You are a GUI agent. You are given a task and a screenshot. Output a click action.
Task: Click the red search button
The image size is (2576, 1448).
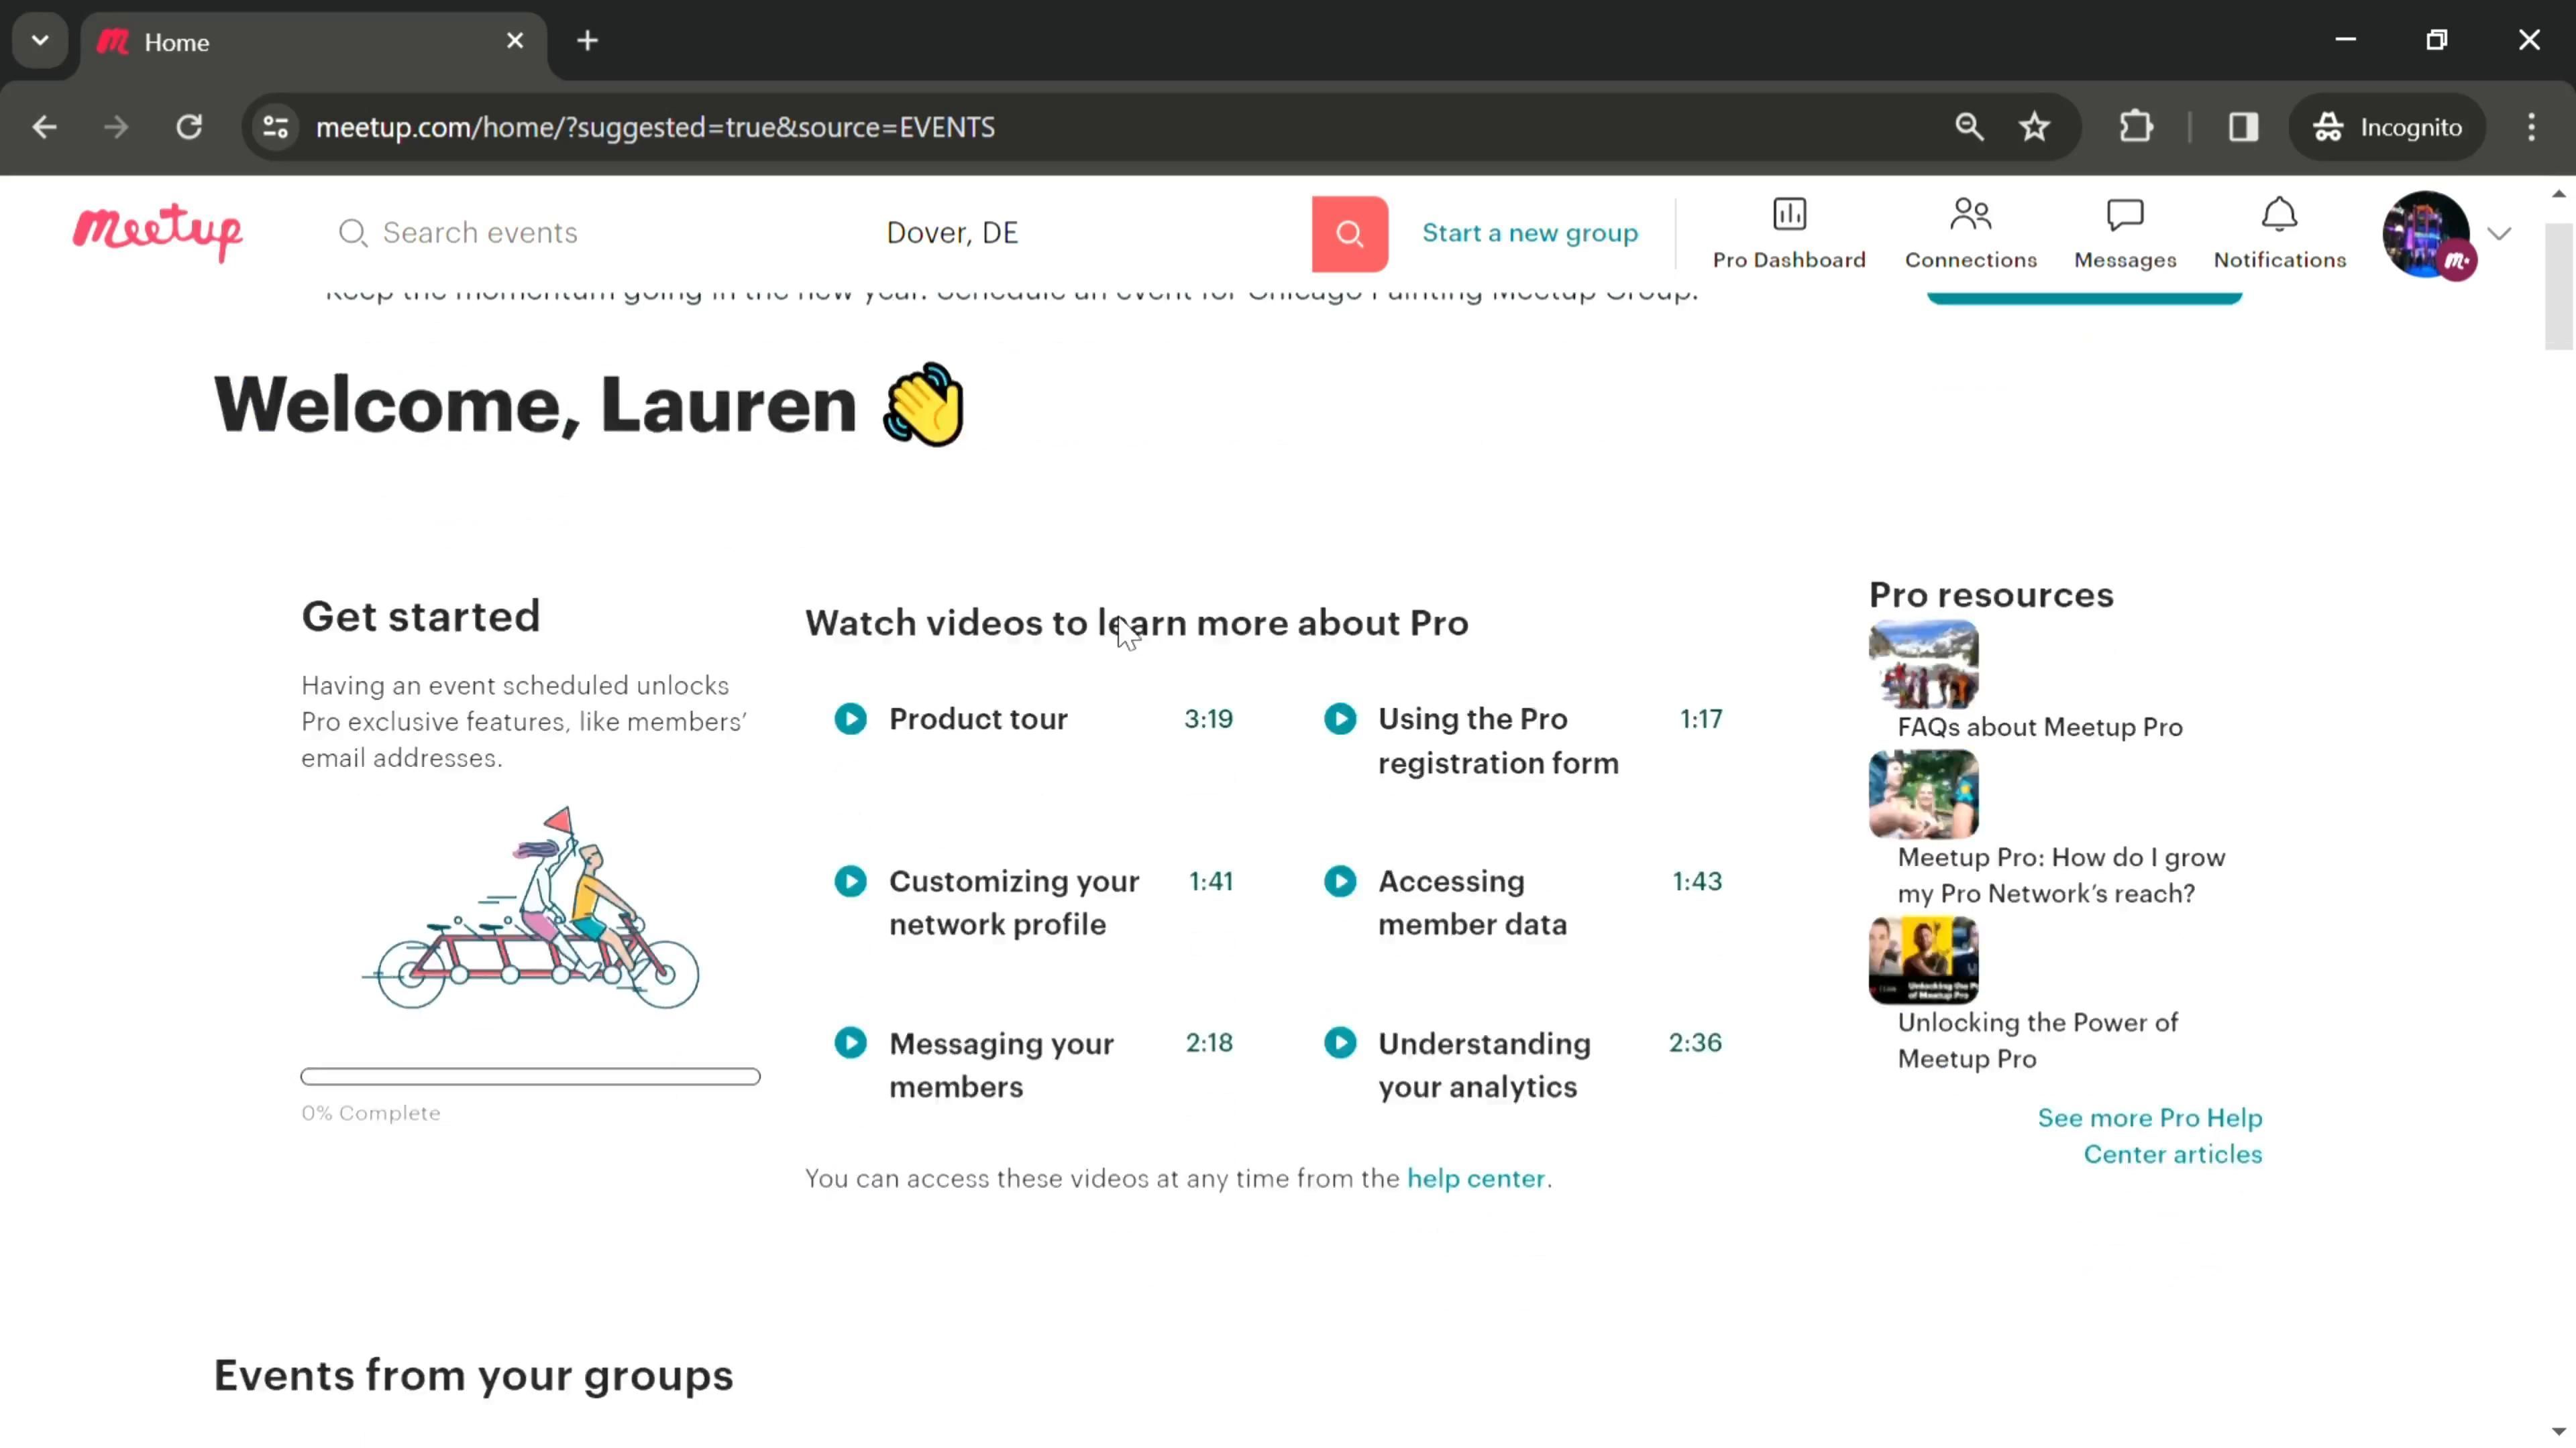click(1349, 234)
